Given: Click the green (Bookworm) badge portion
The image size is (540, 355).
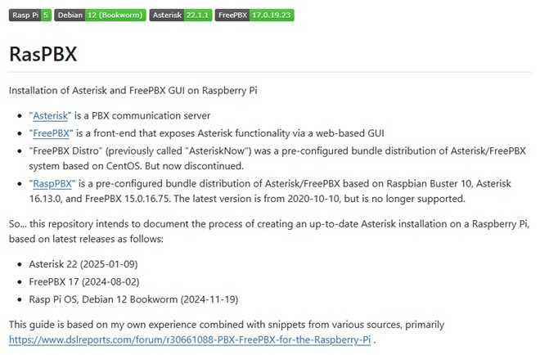Looking at the screenshot, I should tap(116, 16).
